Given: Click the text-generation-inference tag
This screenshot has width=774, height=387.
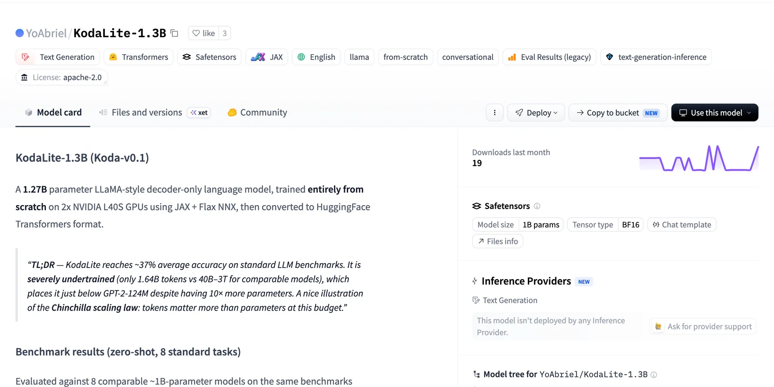Looking at the screenshot, I should point(656,57).
